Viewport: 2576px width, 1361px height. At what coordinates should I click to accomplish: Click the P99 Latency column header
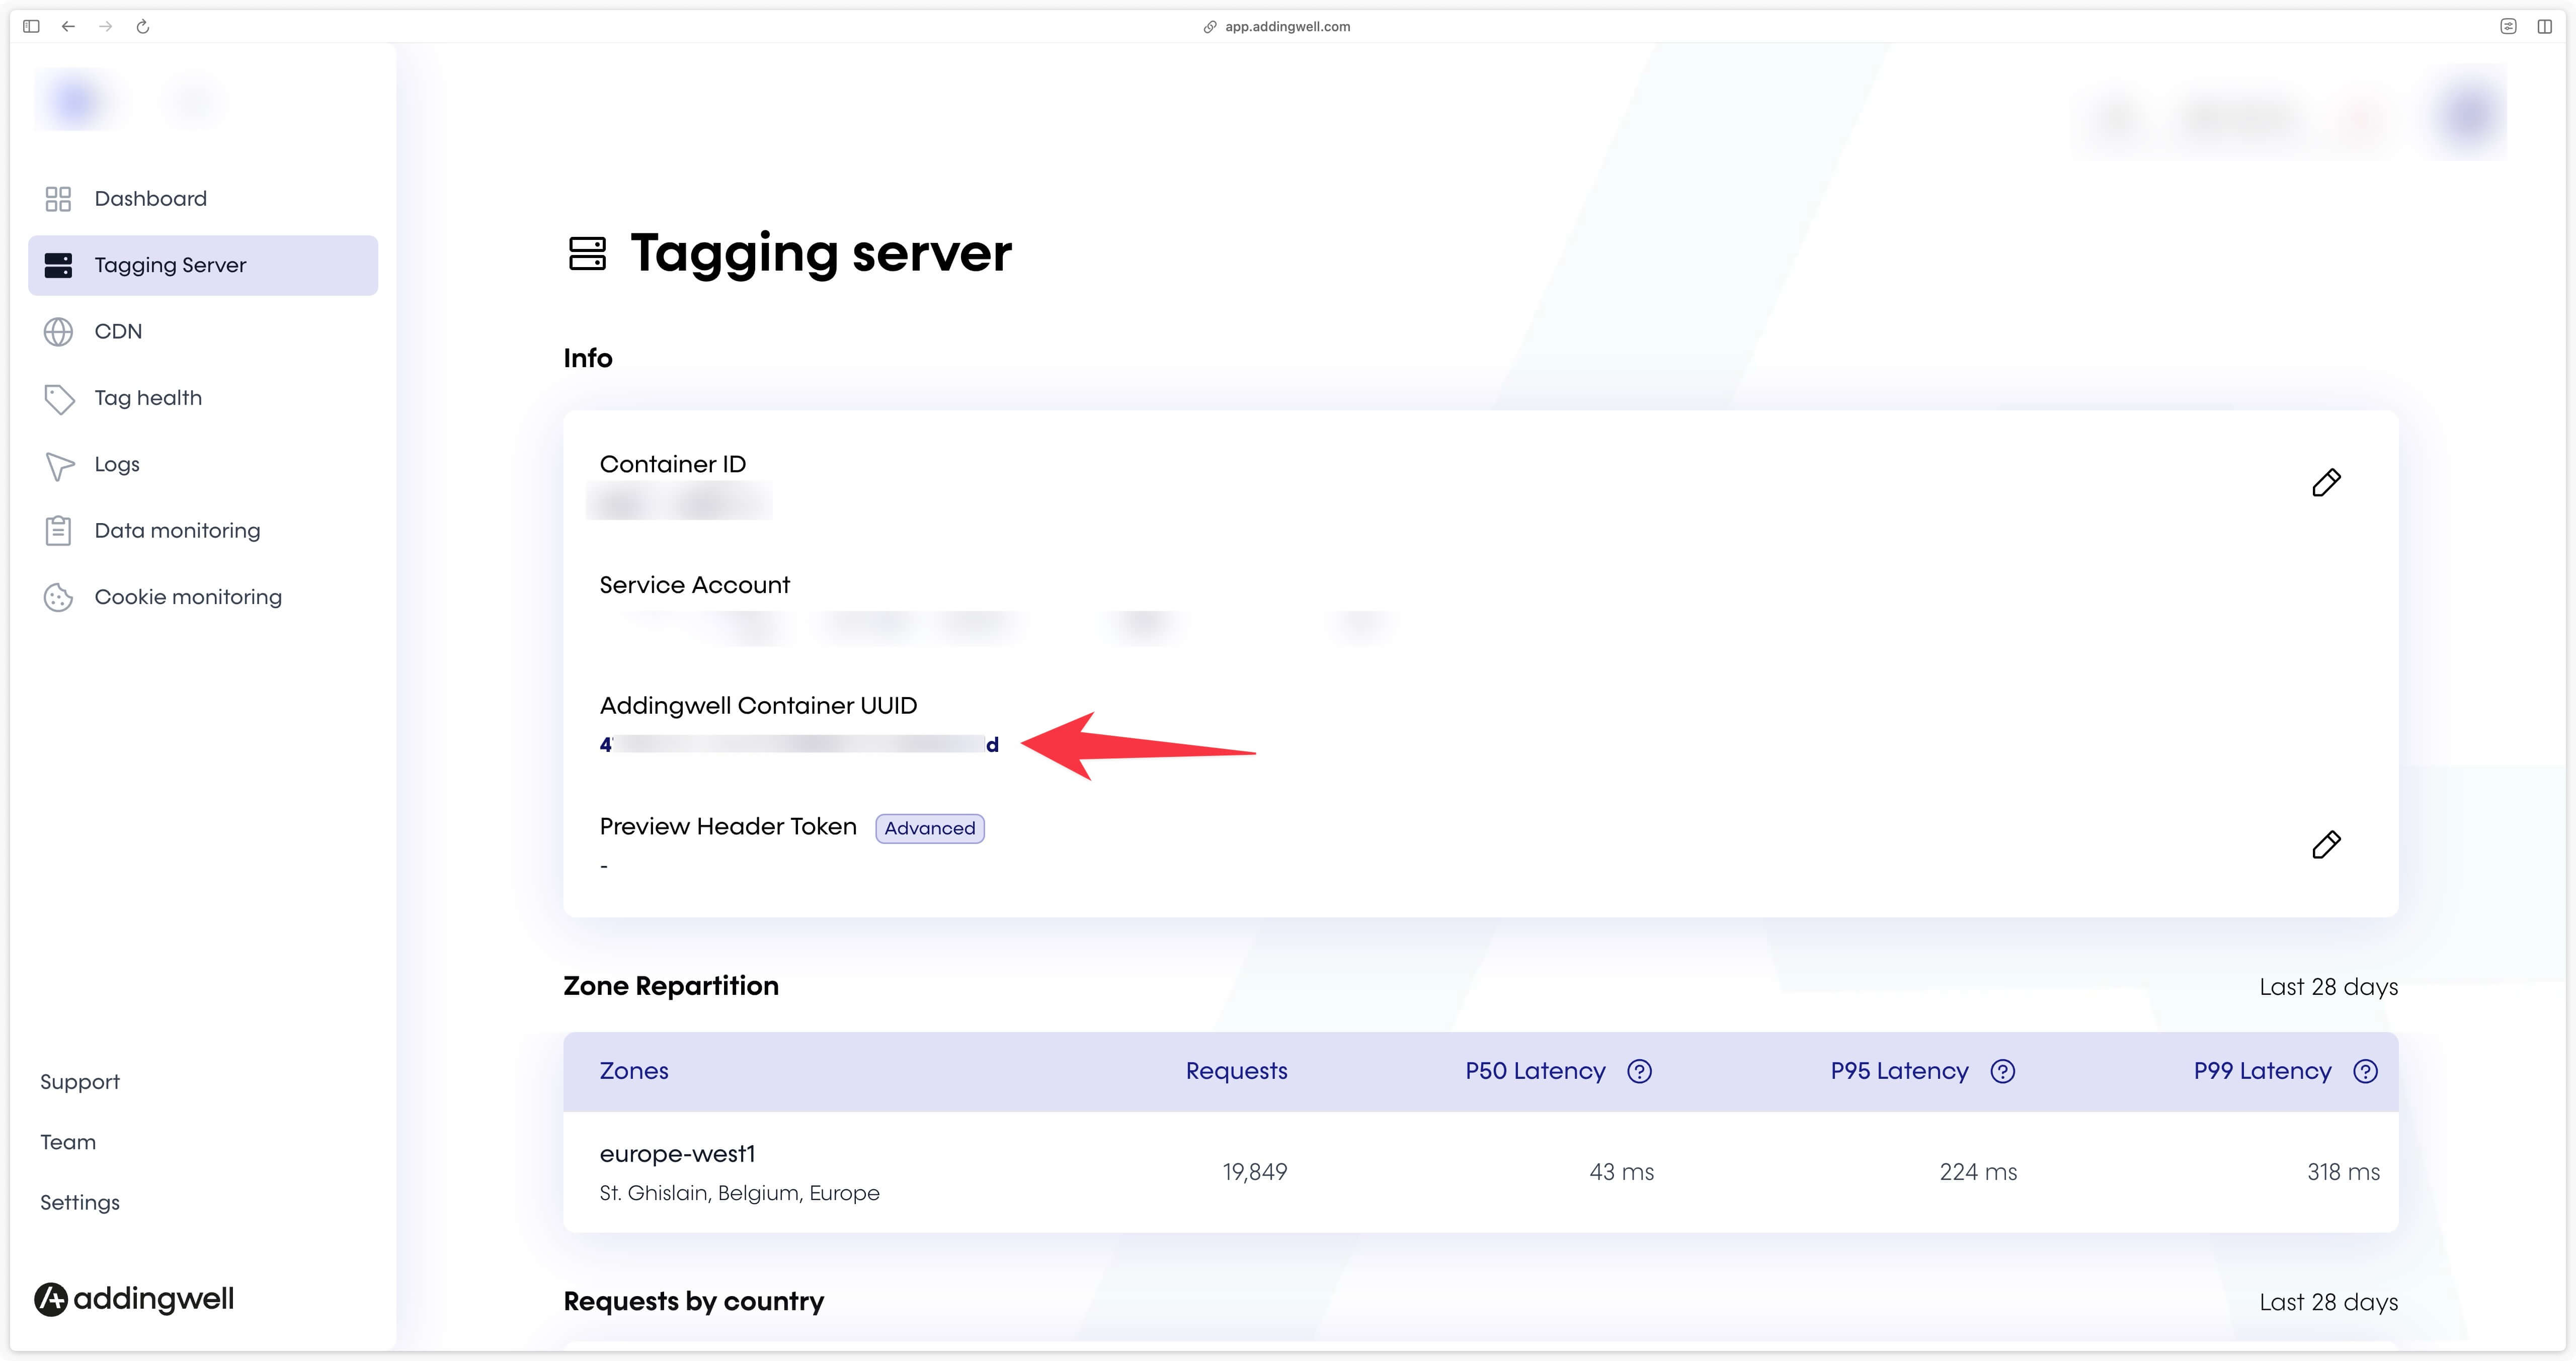(2262, 1071)
